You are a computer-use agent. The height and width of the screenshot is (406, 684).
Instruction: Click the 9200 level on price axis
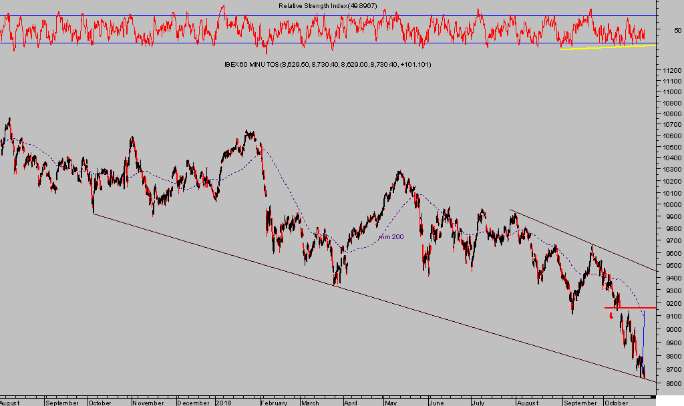pyautogui.click(x=669, y=303)
